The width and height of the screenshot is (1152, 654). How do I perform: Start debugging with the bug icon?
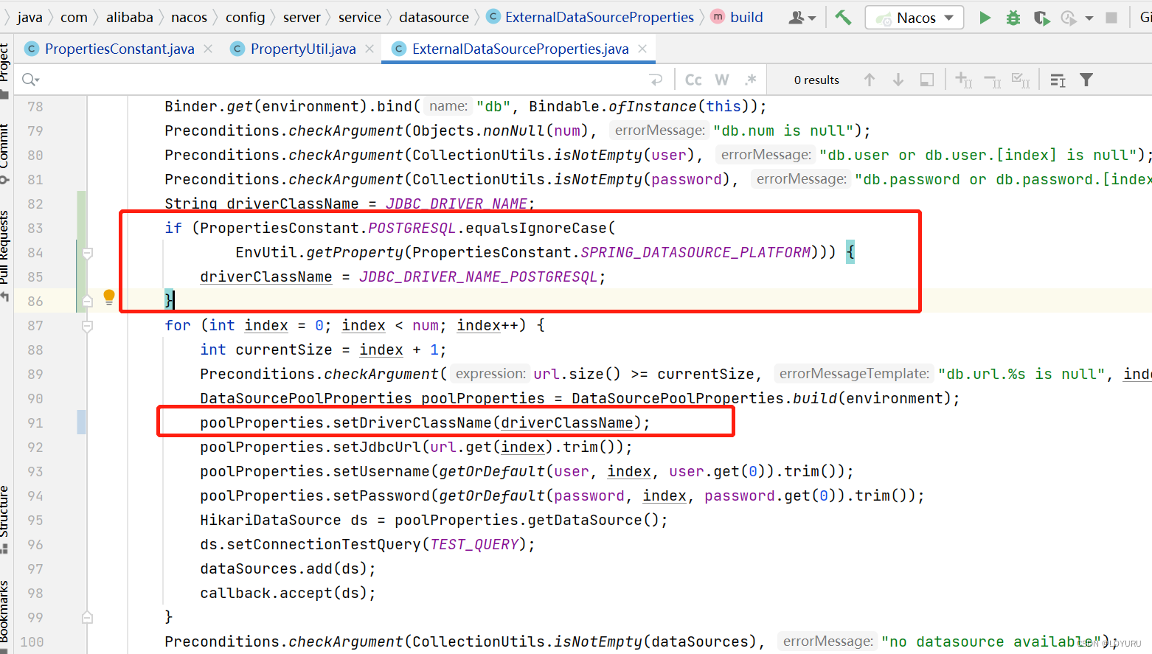tap(1013, 18)
